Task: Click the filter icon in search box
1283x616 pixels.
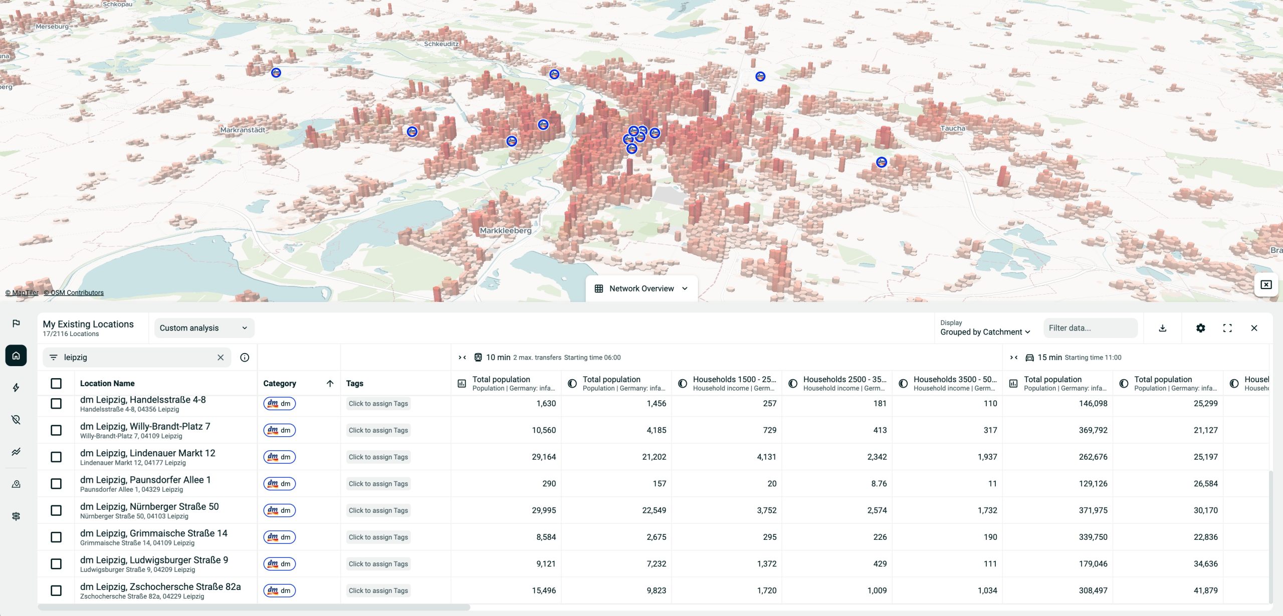Action: (x=54, y=358)
